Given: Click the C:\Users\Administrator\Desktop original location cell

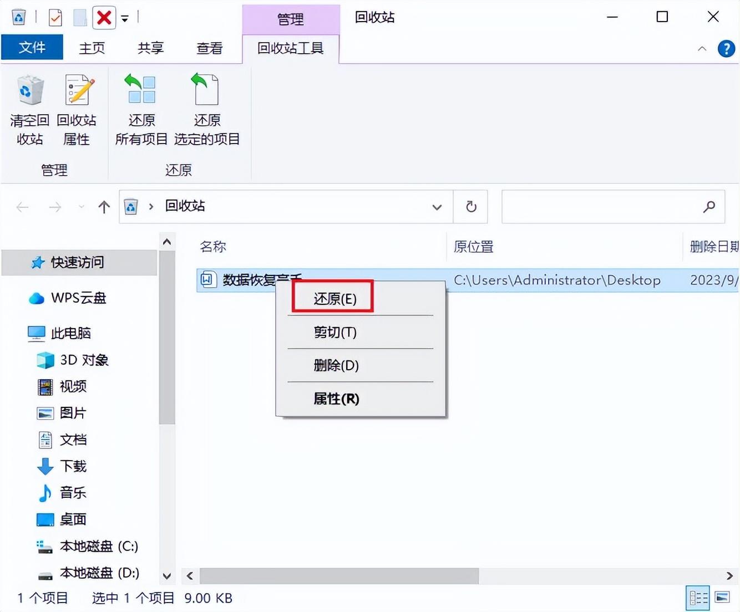Looking at the screenshot, I should click(557, 280).
